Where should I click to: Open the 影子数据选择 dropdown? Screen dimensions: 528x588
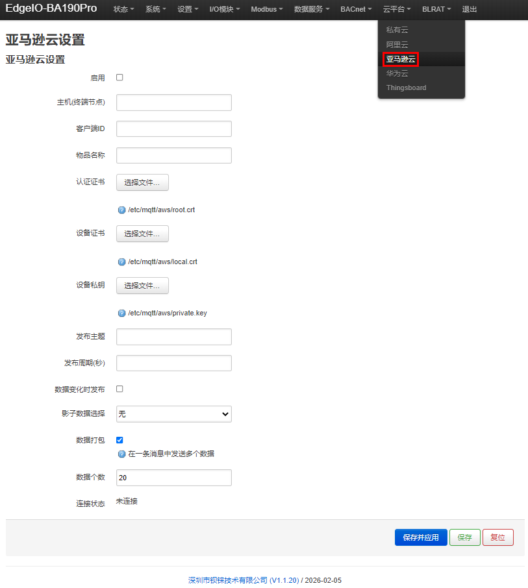click(174, 414)
